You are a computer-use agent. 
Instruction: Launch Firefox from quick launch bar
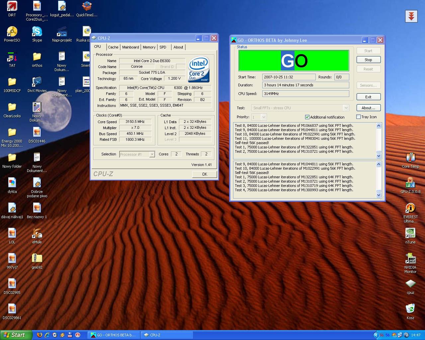click(x=40, y=335)
